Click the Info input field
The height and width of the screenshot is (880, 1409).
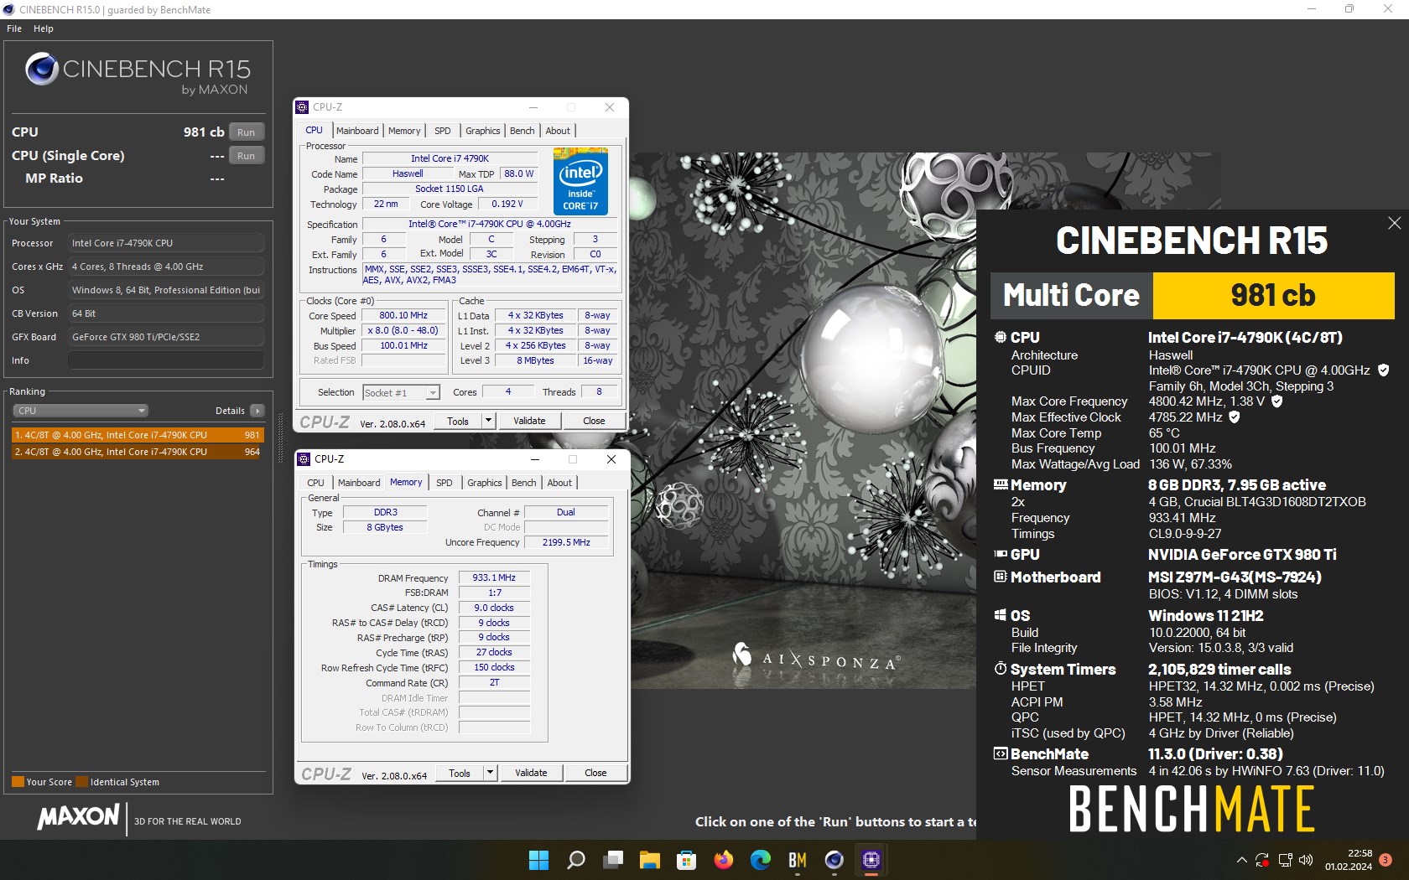[166, 360]
